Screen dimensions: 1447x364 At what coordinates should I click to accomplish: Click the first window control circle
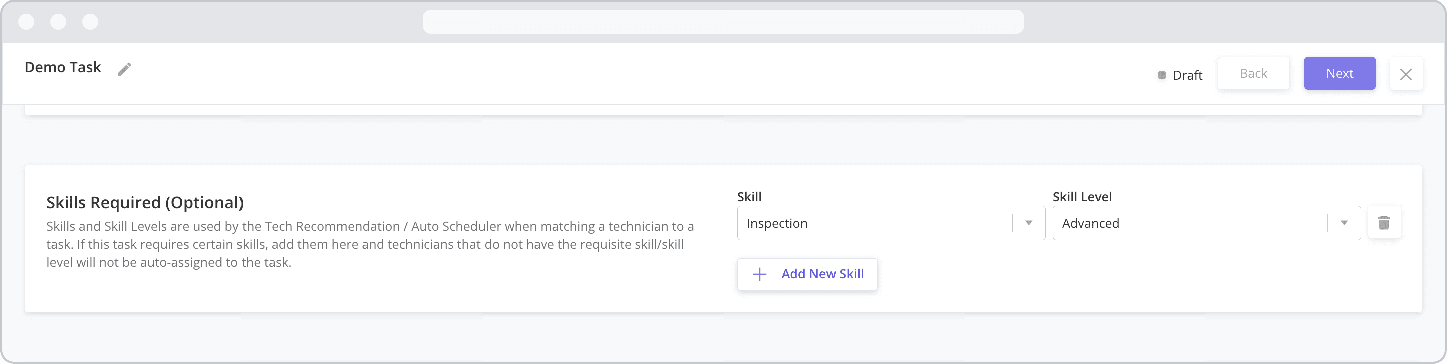coord(26,22)
